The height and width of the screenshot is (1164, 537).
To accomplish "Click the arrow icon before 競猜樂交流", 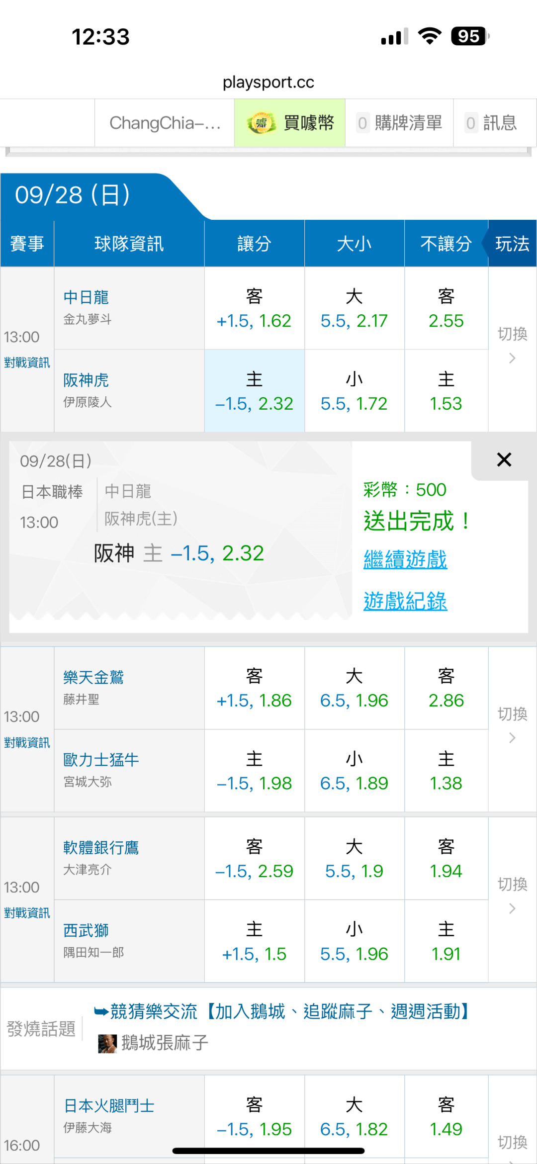I will click(x=101, y=1012).
